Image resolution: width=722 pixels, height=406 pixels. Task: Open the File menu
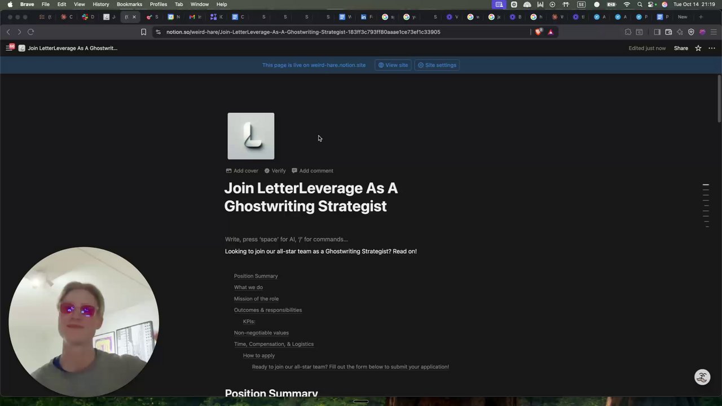(45, 5)
